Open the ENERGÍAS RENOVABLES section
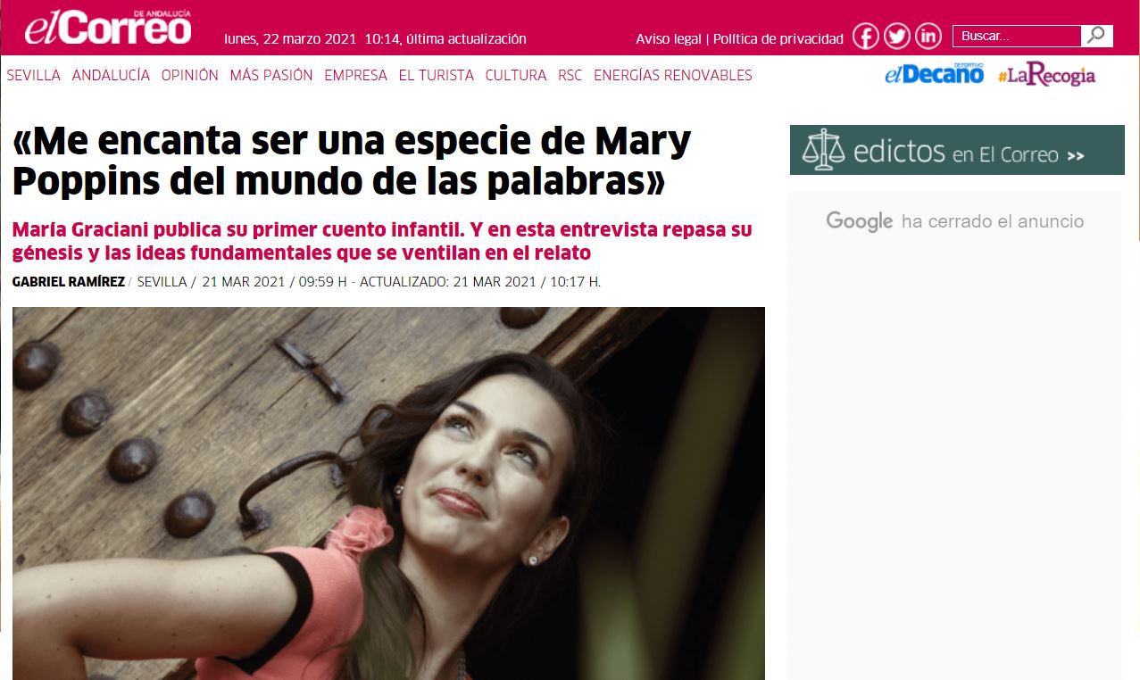 click(x=673, y=76)
